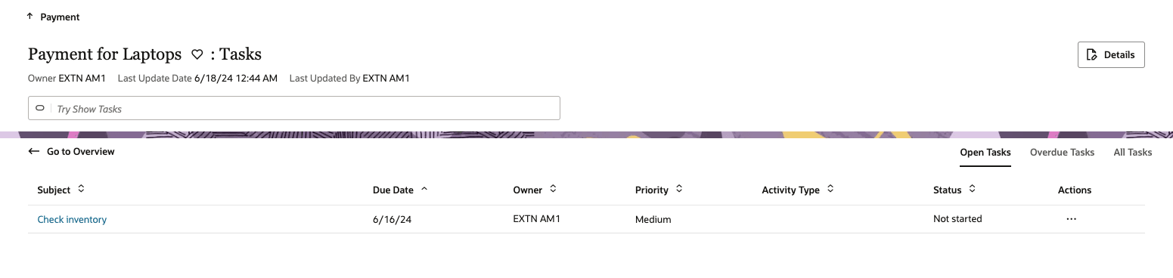1173x278 pixels.
Task: Focus the Try Show Tasks field
Action: tap(294, 108)
